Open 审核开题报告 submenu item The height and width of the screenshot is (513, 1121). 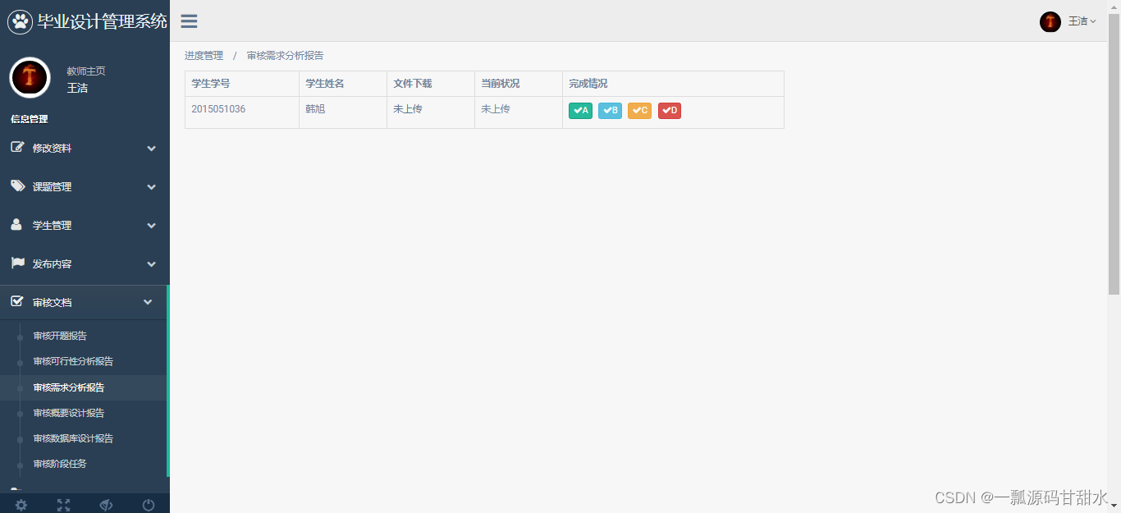[x=60, y=336]
